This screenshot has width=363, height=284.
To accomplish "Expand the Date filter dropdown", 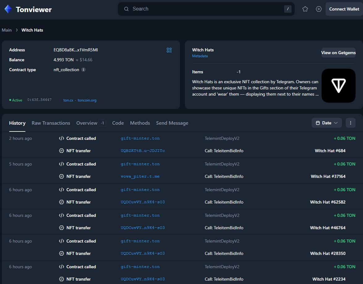I will tap(327, 123).
